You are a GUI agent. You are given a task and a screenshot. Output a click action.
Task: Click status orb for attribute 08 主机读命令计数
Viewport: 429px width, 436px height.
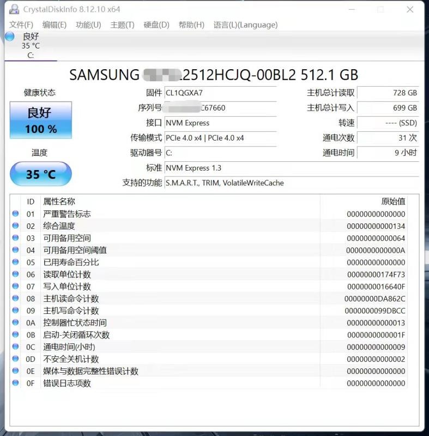[16, 298]
